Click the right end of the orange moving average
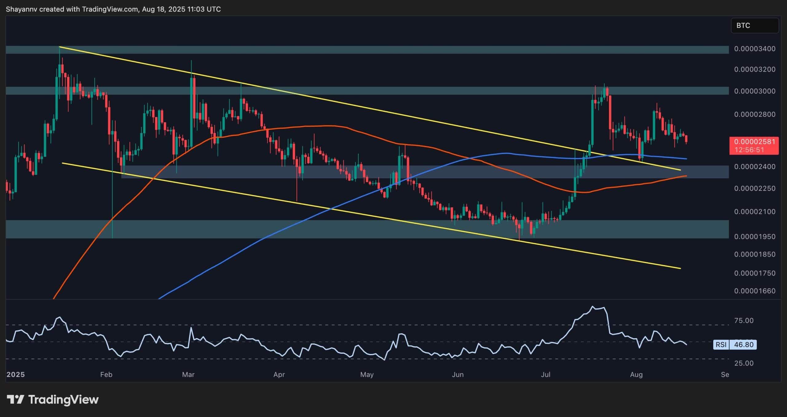787x417 pixels. [686, 176]
